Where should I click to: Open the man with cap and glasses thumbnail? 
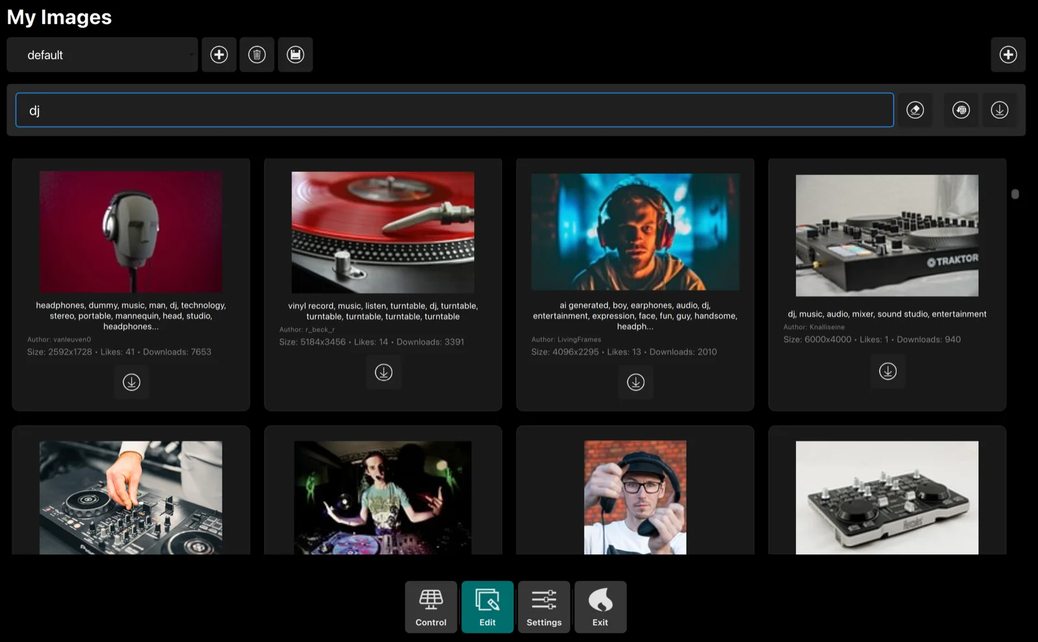tap(635, 498)
